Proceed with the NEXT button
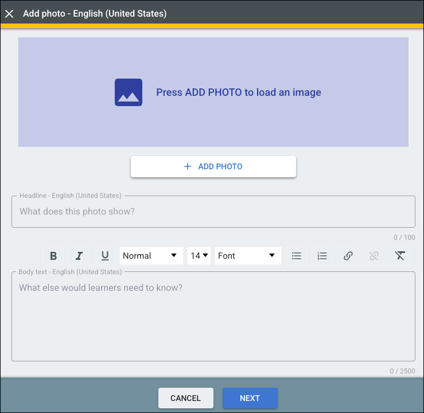The width and height of the screenshot is (424, 413). (250, 398)
